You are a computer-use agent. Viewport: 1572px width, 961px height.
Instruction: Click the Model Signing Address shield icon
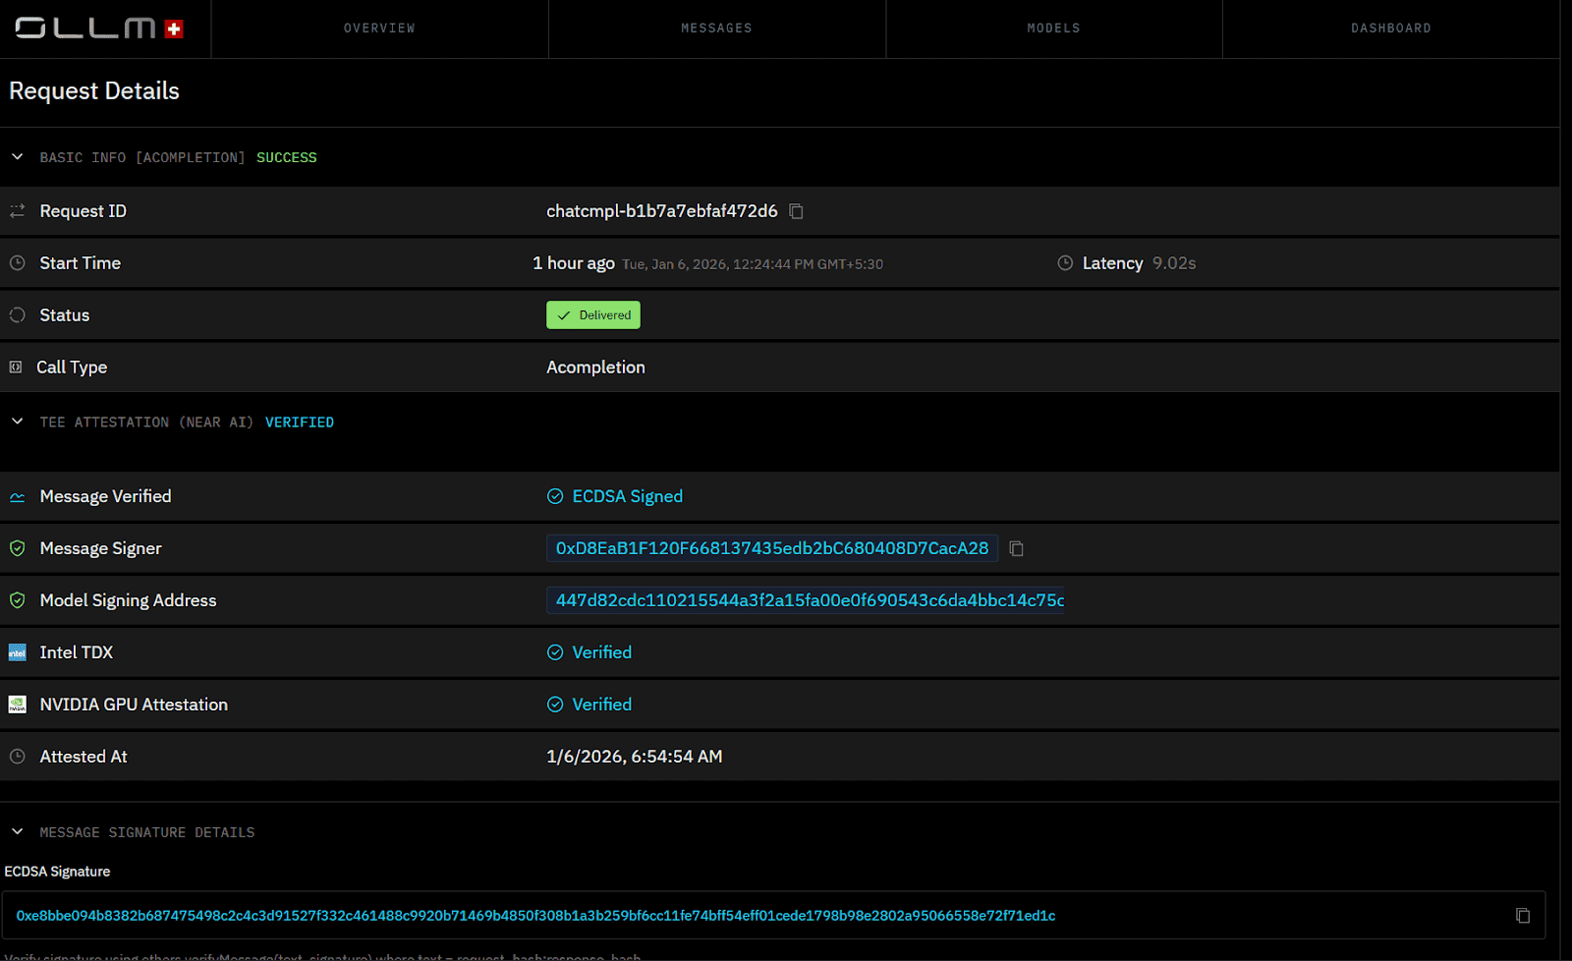pyautogui.click(x=17, y=600)
